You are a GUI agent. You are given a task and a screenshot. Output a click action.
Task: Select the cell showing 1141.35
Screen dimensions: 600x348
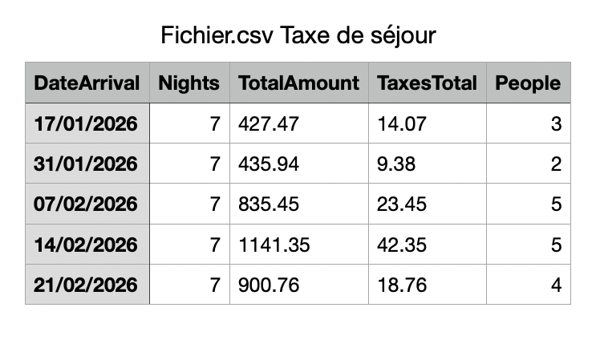(298, 244)
